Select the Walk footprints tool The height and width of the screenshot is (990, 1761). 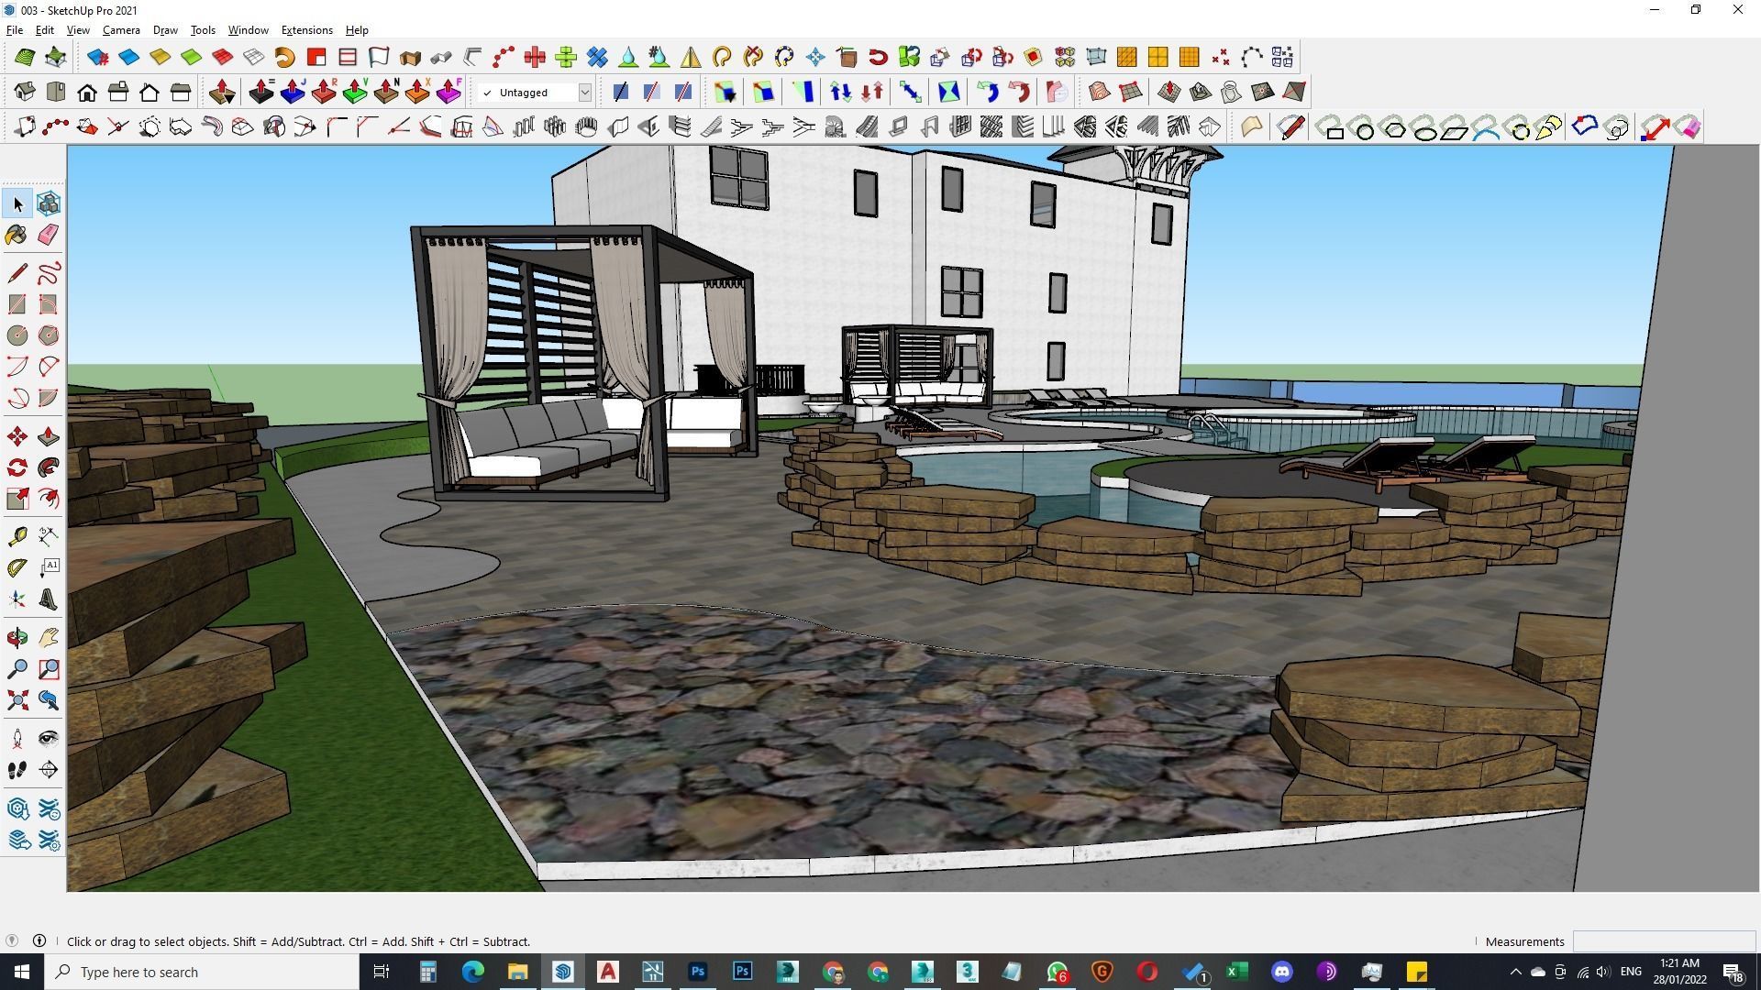click(17, 770)
